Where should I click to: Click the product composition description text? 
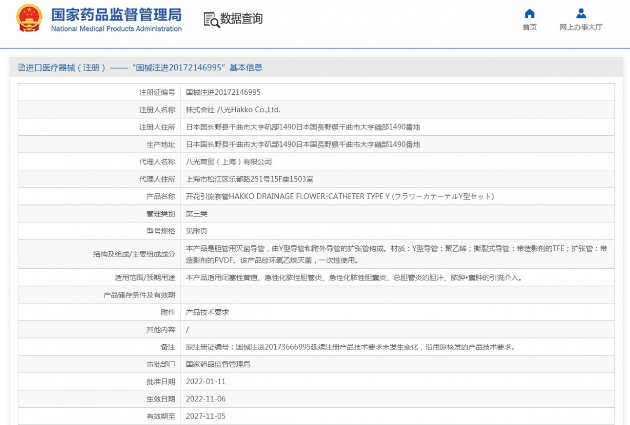click(x=397, y=254)
